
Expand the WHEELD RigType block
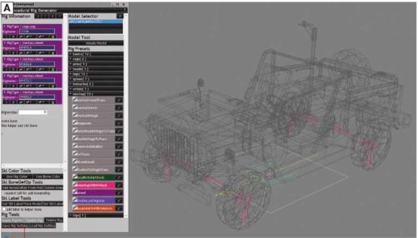point(4,93)
